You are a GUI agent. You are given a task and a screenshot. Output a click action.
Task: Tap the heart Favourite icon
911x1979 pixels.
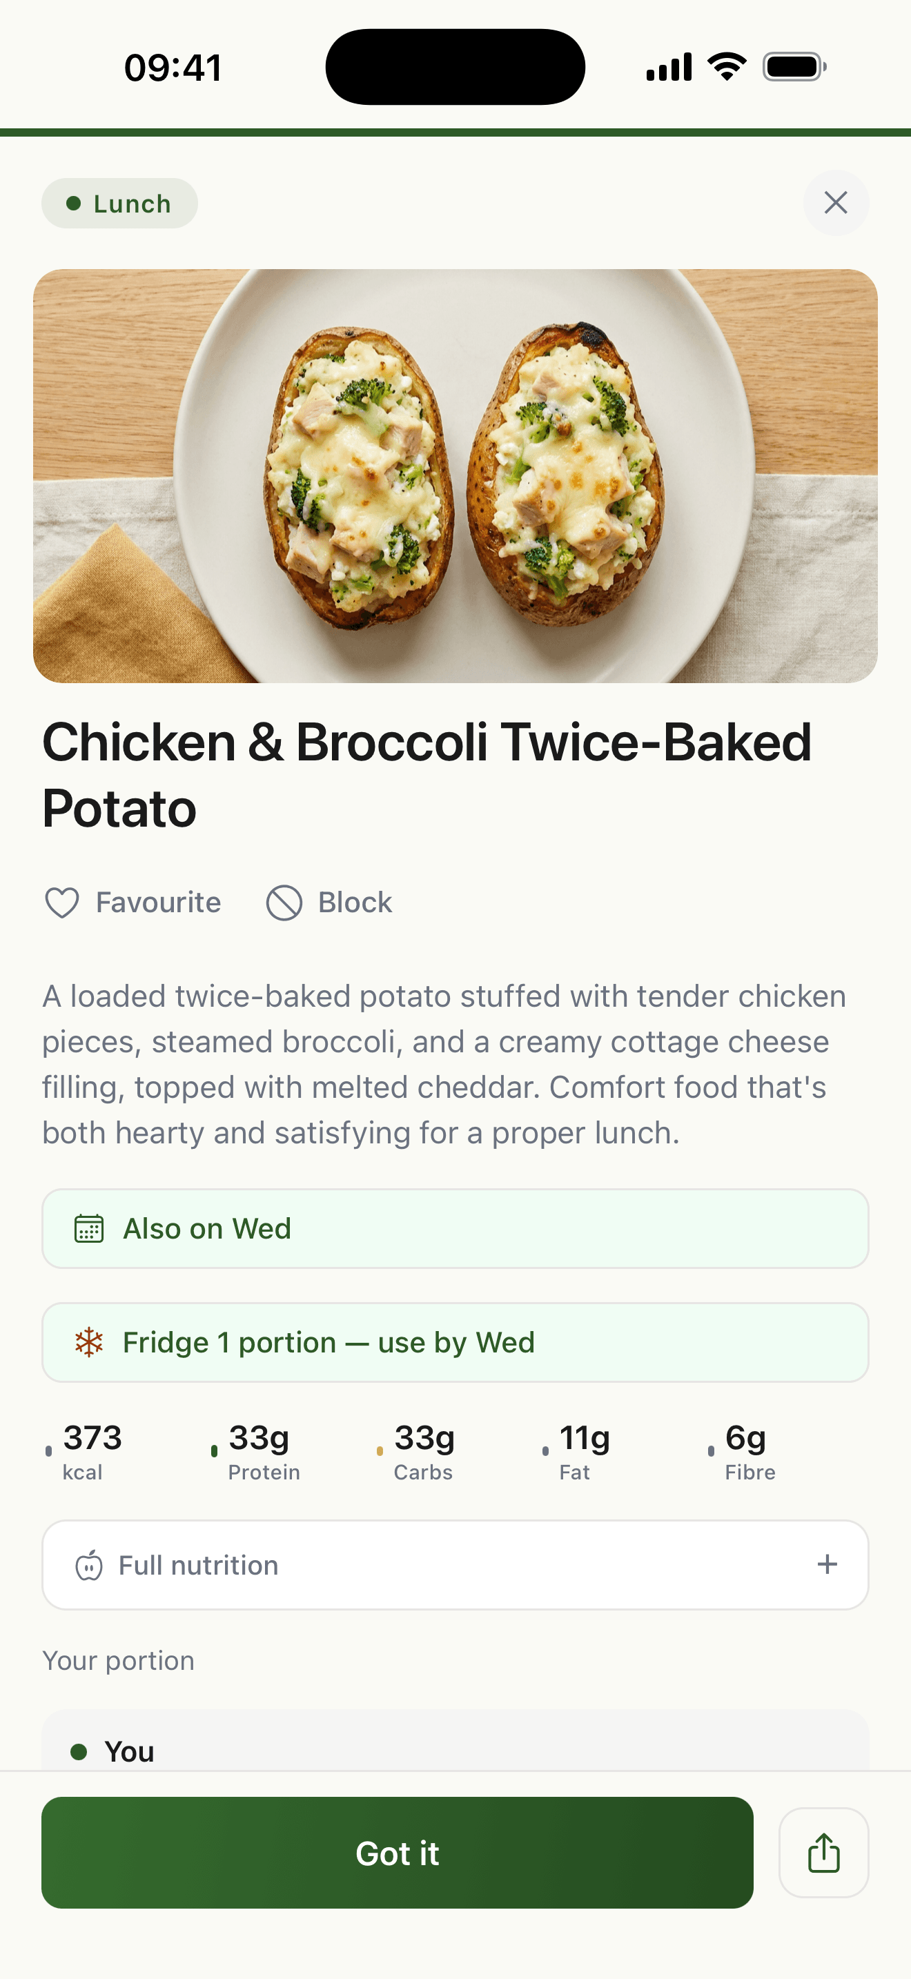62,903
